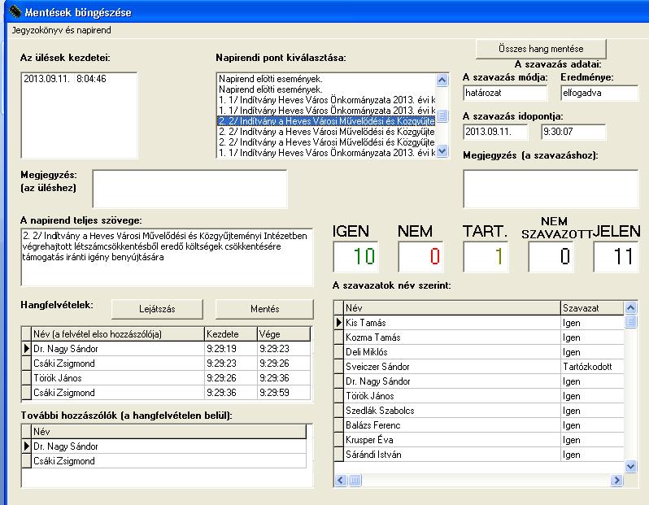Click votes table horizontal scroll right arrow
Screen dimensions: 649x505
(616, 480)
